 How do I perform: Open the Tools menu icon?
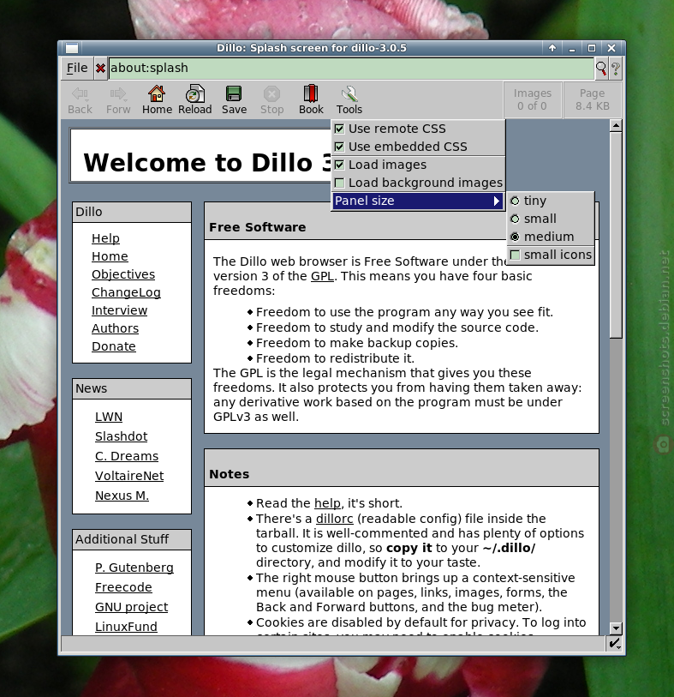pyautogui.click(x=349, y=99)
